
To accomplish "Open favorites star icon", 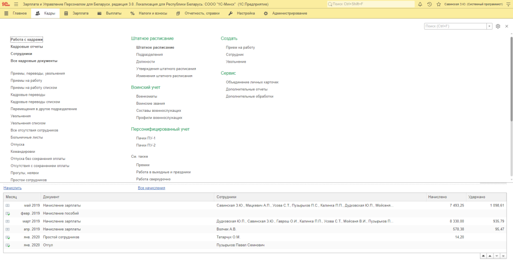I will [x=438, y=4].
